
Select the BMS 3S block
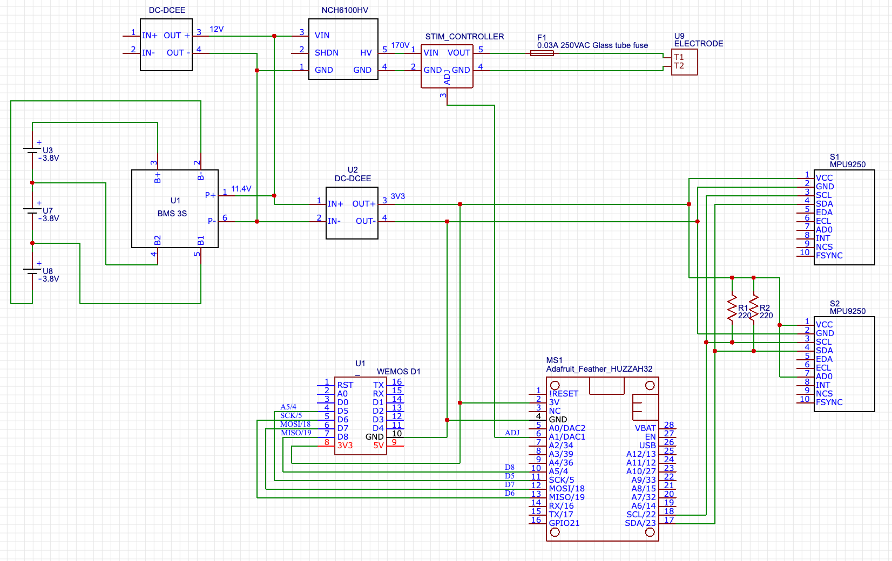175,209
